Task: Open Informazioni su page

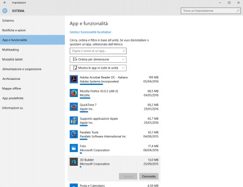Action: click(x=32, y=108)
